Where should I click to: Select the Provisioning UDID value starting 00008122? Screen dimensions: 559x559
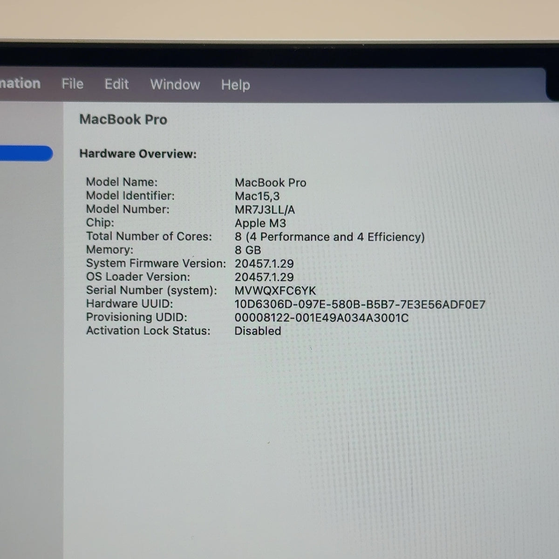pyautogui.click(x=321, y=318)
